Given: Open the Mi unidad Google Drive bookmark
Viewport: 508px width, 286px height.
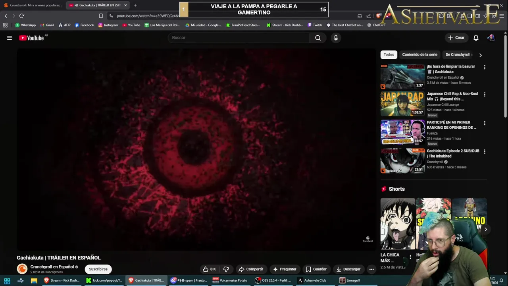Looking at the screenshot, I should [x=202, y=25].
